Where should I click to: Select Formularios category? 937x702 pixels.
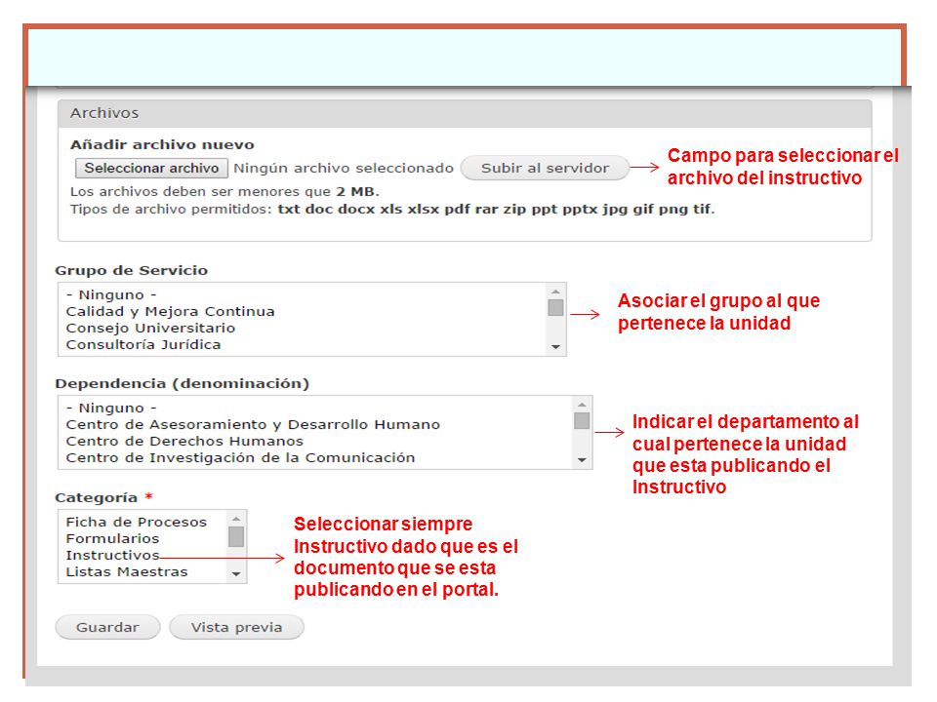[x=143, y=539]
